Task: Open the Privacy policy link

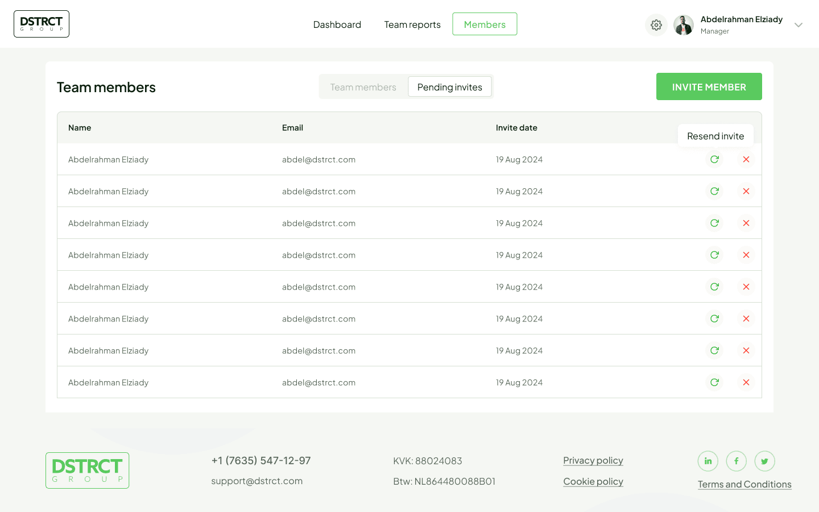Action: coord(593,460)
